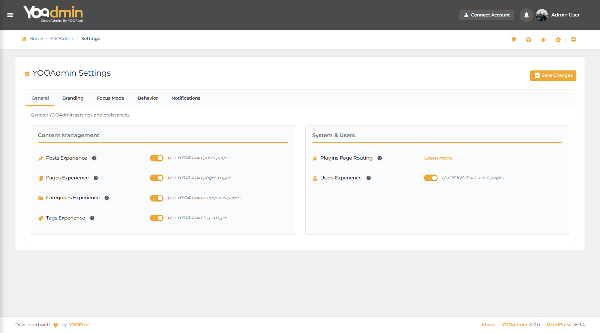This screenshot has height=333, width=600.
Task: Click the Settings breadcrumb text
Action: coord(91,39)
